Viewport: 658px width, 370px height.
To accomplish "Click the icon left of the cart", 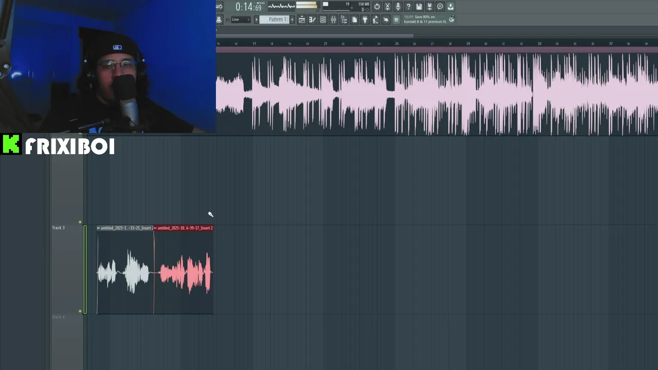I will (x=386, y=20).
